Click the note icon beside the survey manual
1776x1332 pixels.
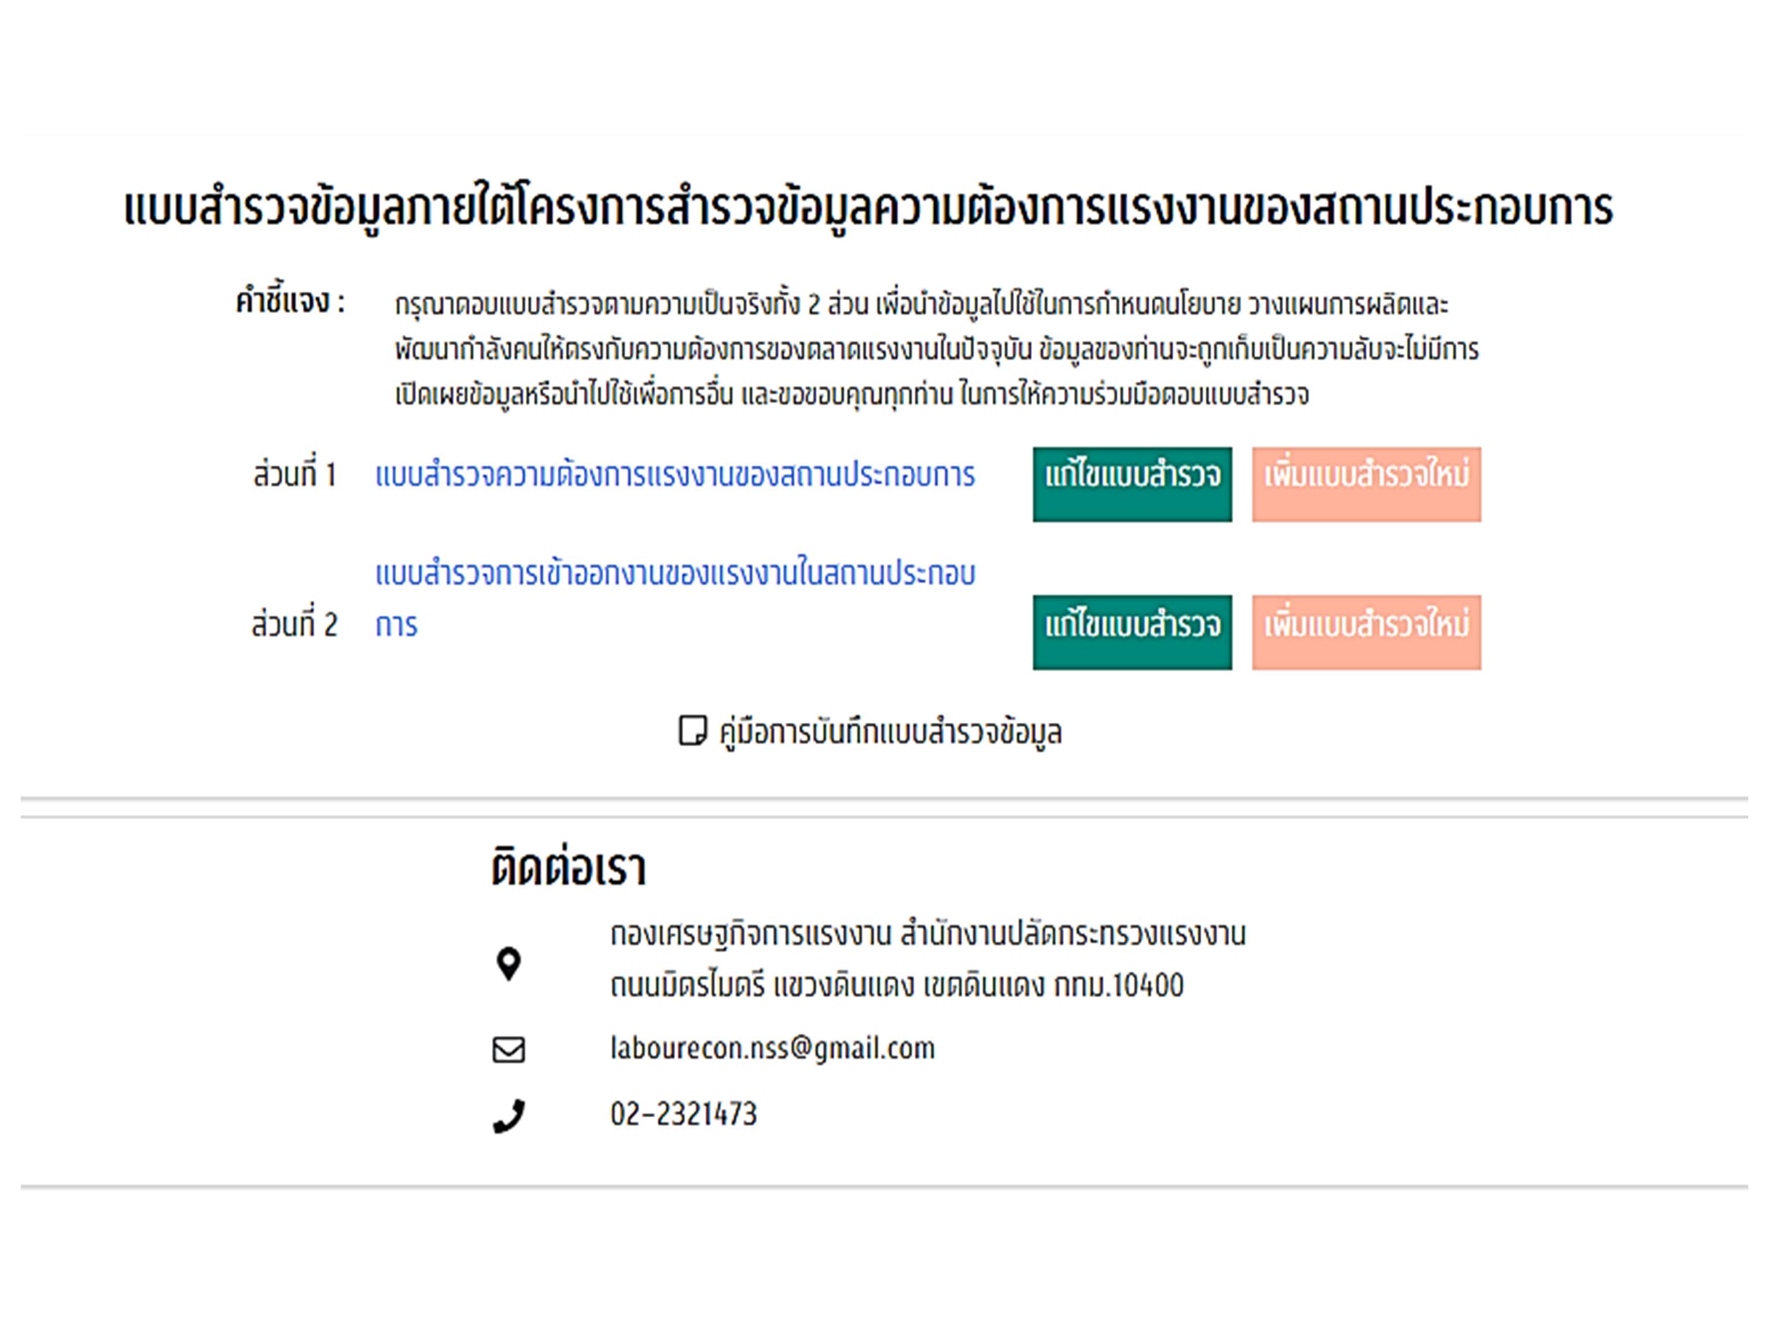pos(692,731)
